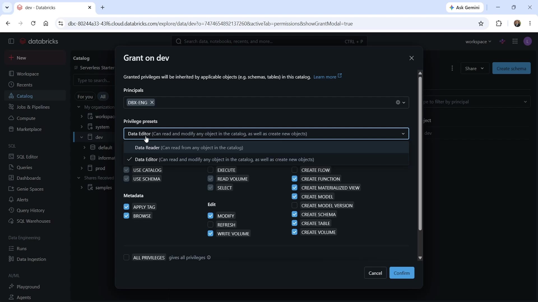Enable the EXECUTE privilege checkbox
This screenshot has height=302, width=538.
pos(210,170)
